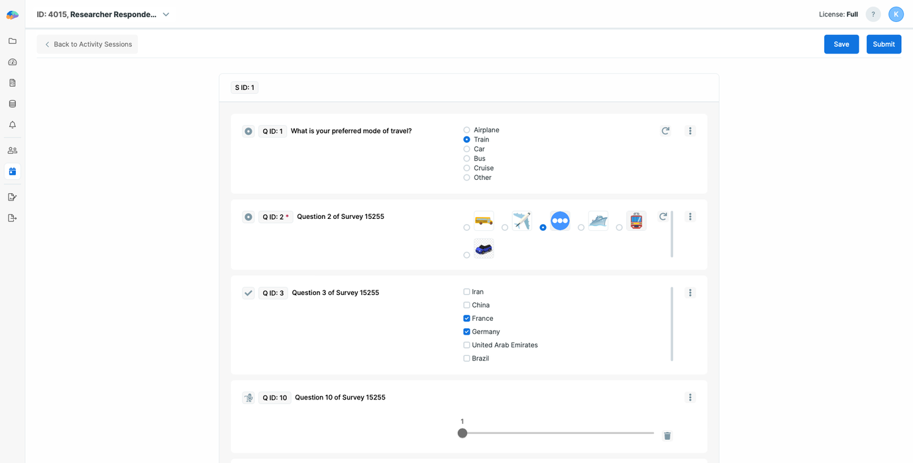This screenshot has height=463, width=913.
Task: Open the dashboard gauge icon in sidebar
Action: [12, 62]
